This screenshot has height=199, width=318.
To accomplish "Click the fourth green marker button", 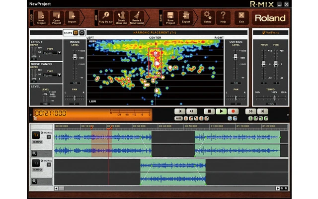I will coord(266,118).
